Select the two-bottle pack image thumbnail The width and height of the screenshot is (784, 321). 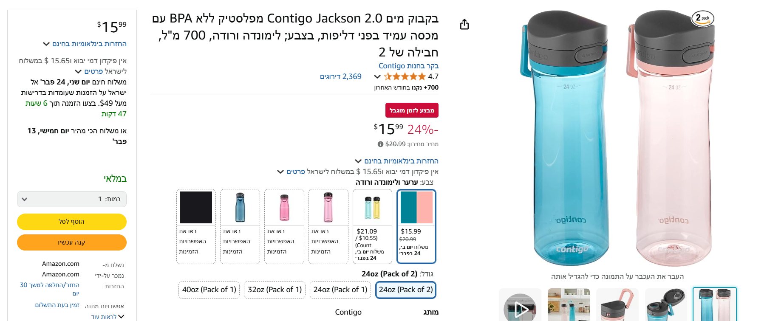[x=714, y=305]
